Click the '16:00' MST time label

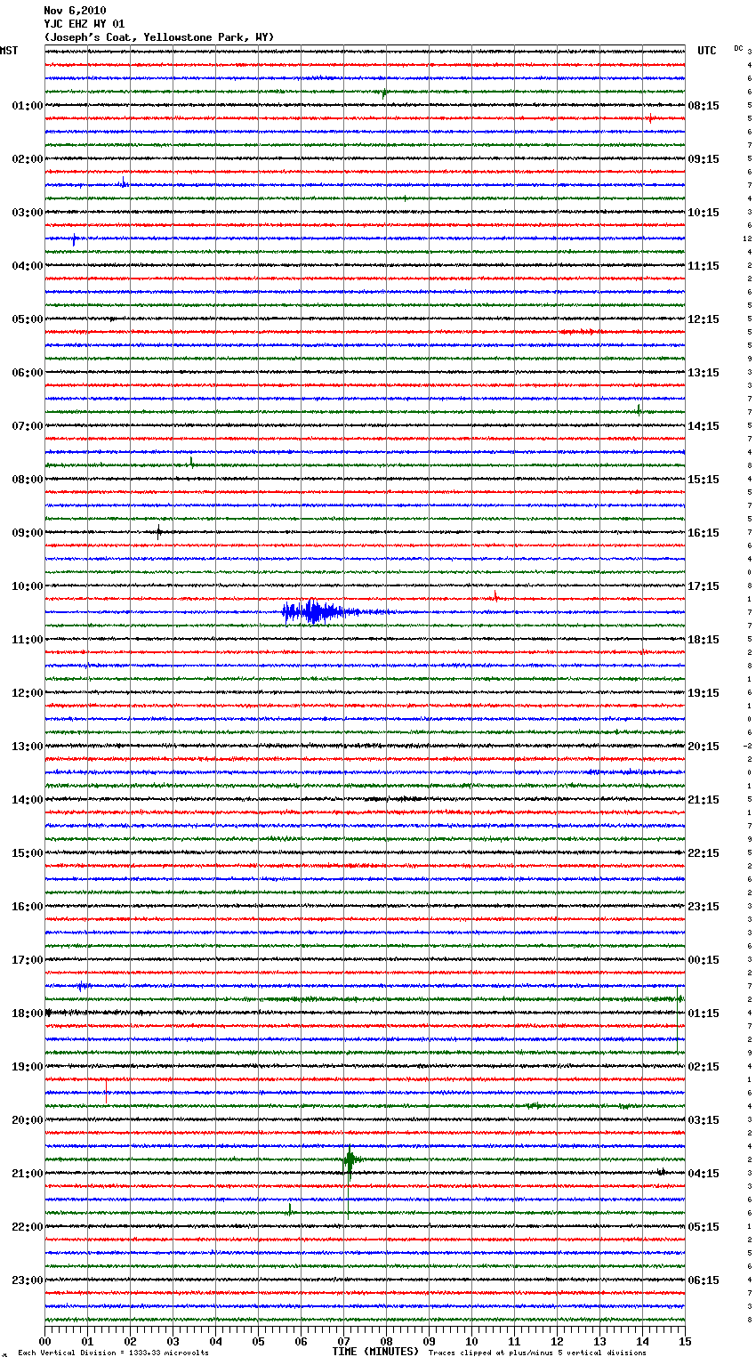28,907
